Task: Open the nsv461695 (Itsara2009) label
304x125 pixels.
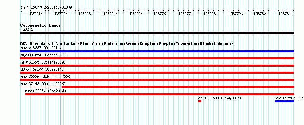Action: click(43, 62)
